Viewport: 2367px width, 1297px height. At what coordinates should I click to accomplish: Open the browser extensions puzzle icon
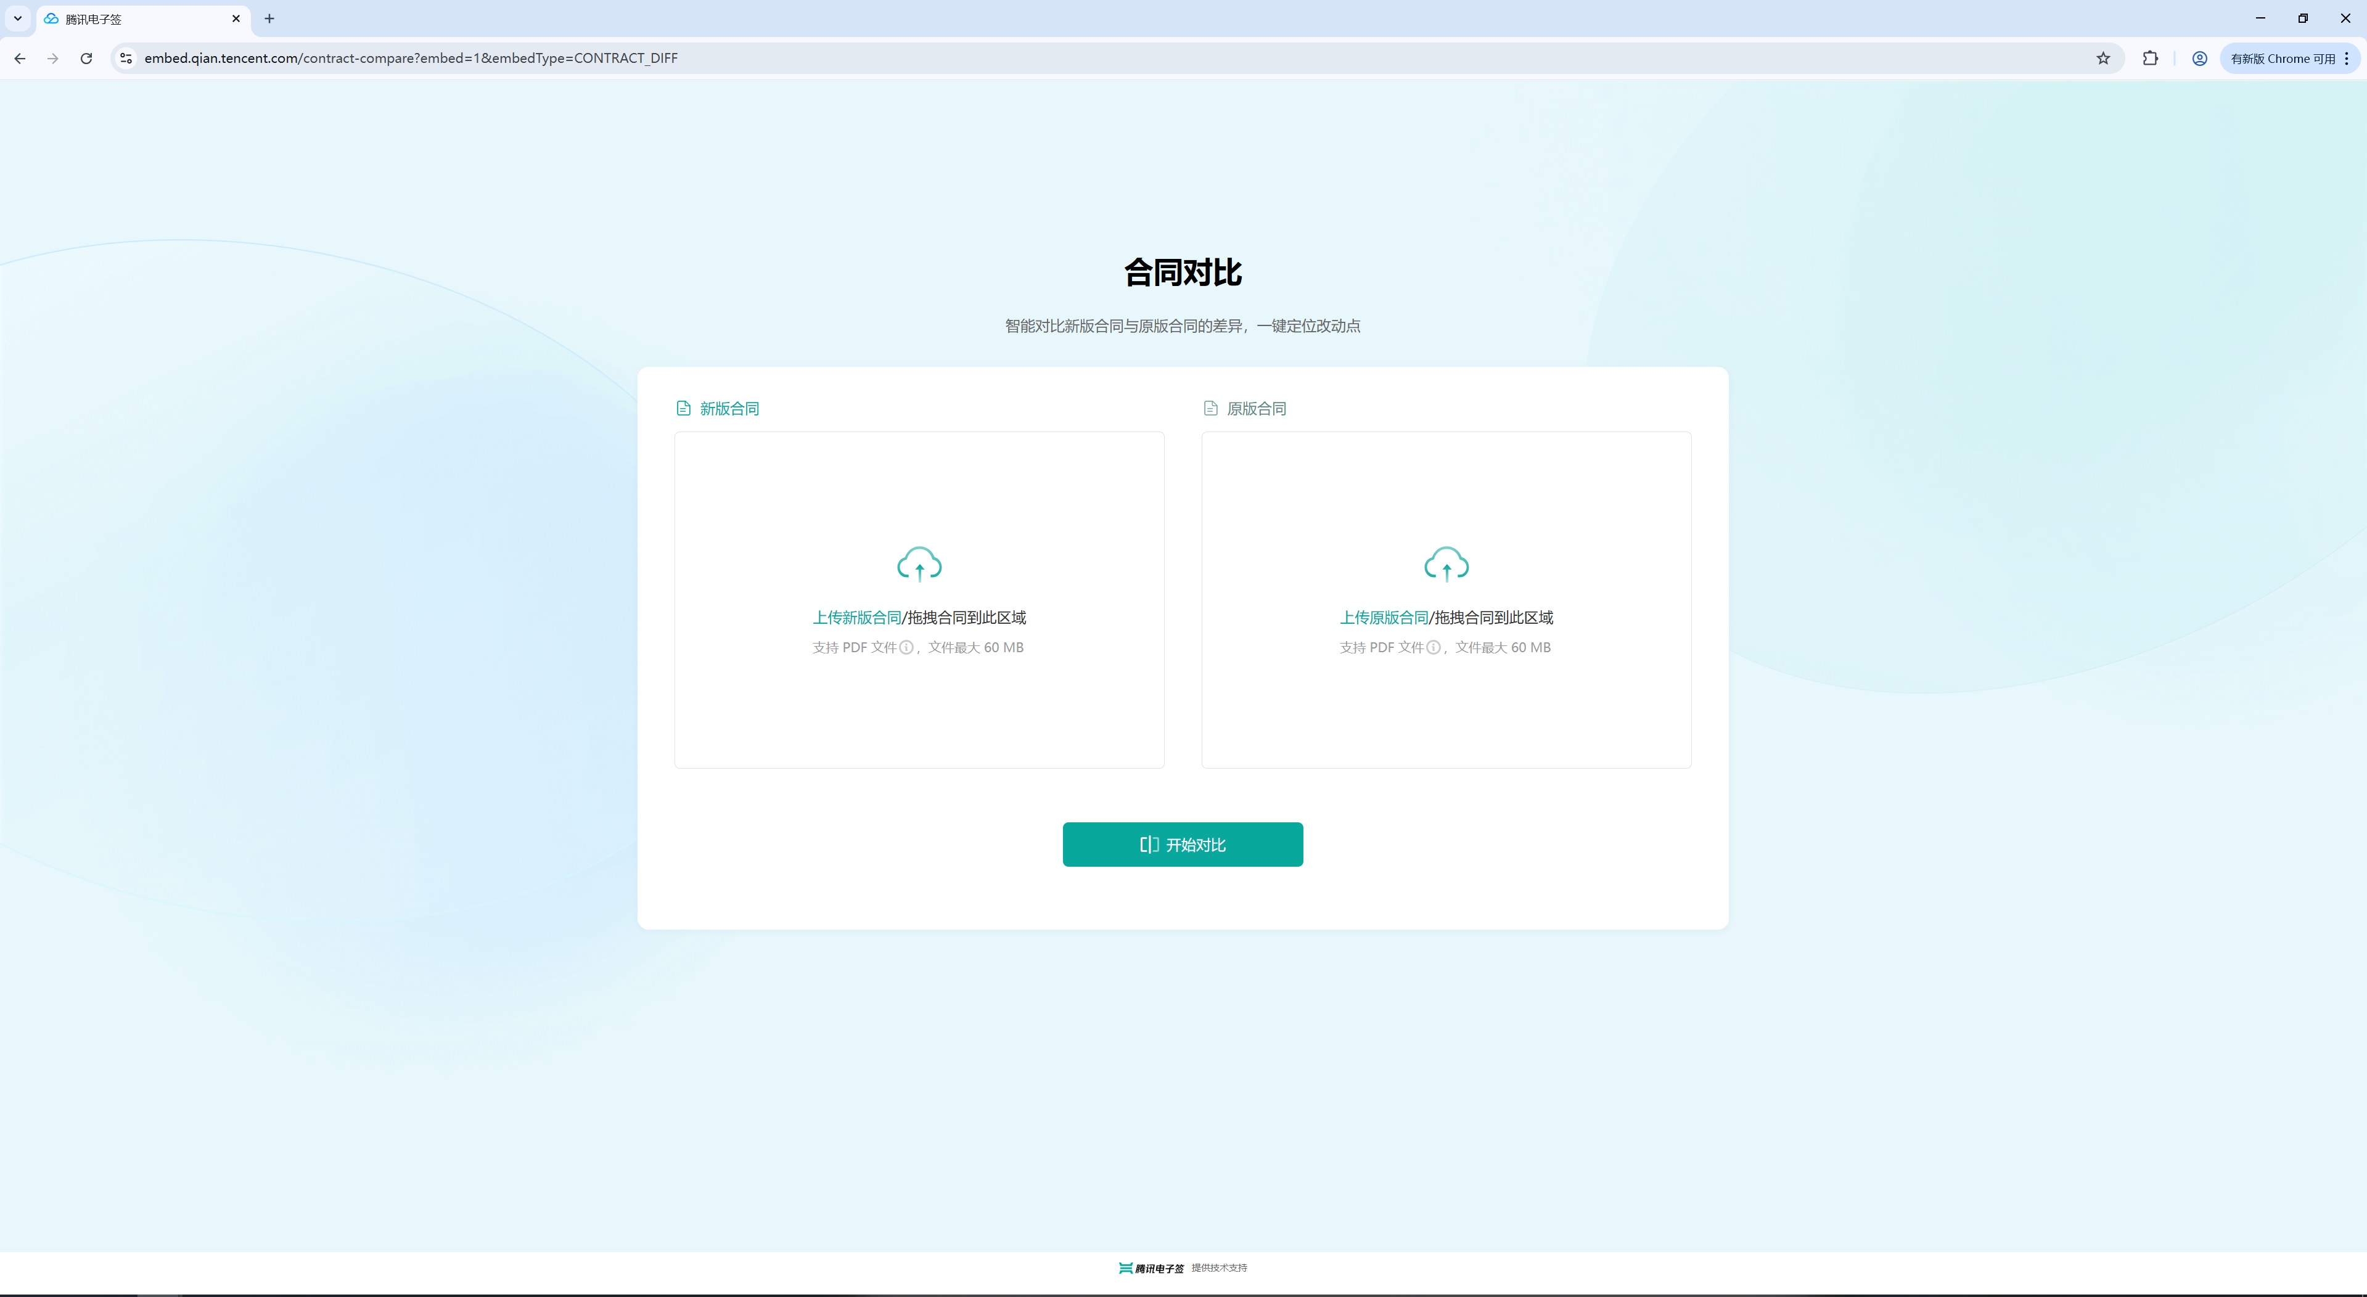click(x=2150, y=58)
